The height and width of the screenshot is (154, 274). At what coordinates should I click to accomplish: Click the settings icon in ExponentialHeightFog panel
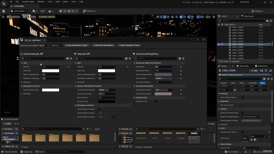point(183,58)
